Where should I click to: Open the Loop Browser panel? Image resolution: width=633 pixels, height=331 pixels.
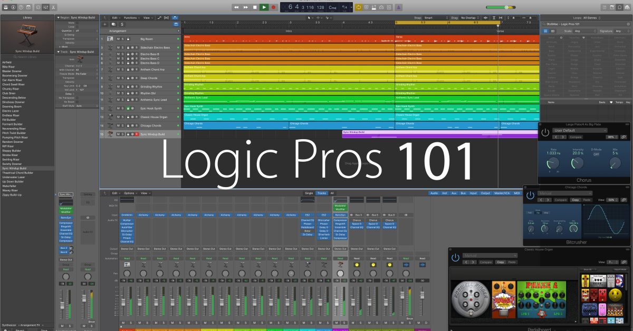pos(620,7)
